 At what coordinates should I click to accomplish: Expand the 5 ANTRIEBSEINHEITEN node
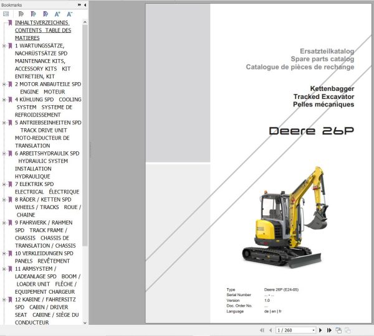click(4, 123)
